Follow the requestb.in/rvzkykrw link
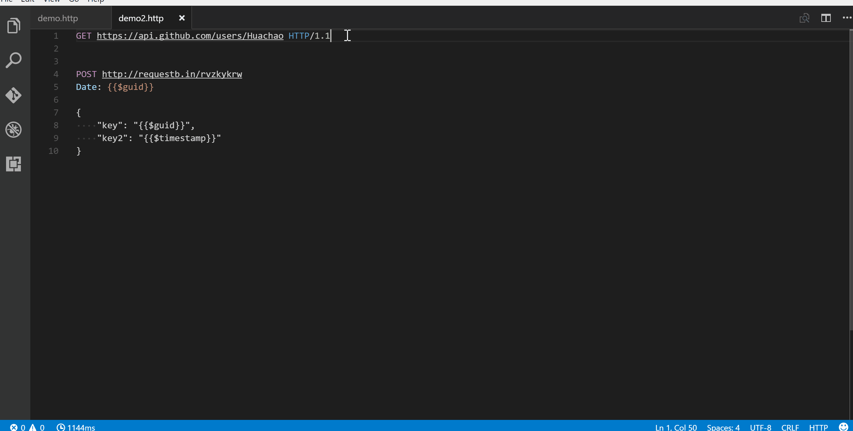 (172, 74)
